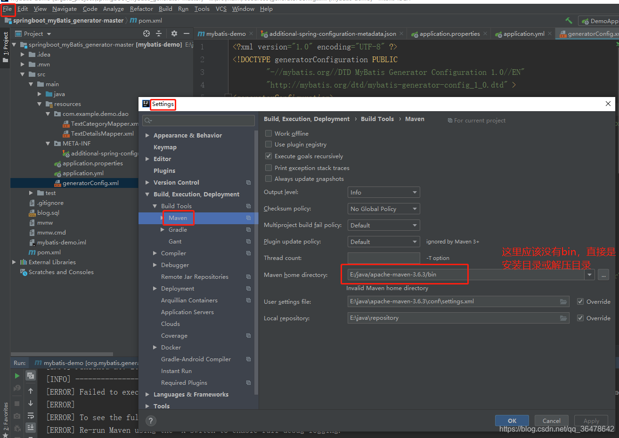Expand the Gradle node under Build Tools

(163, 229)
